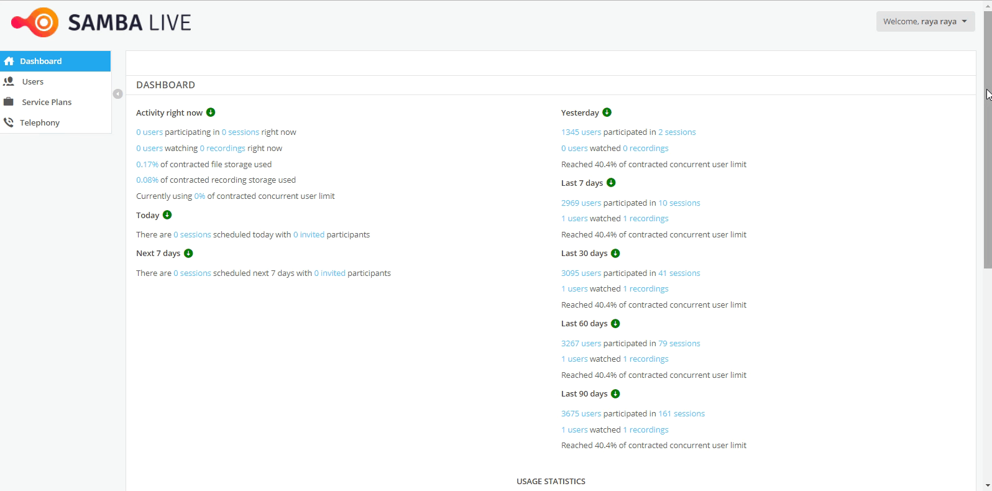Click the Dashboard home icon in sidebar

coord(9,61)
